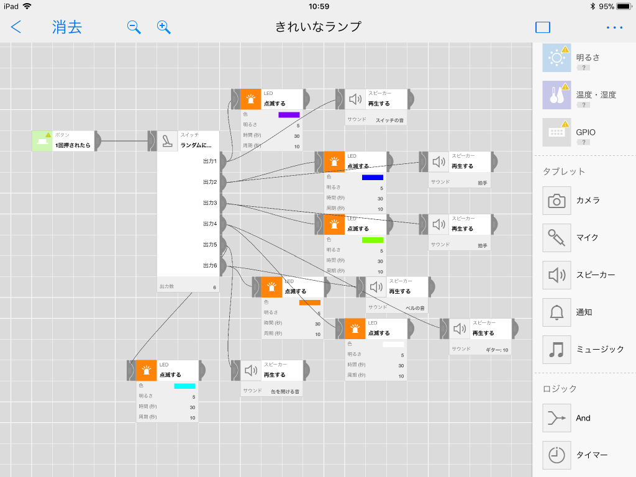
Task: Select speaker icon of ベルの音 block
Action: pyautogui.click(x=376, y=287)
